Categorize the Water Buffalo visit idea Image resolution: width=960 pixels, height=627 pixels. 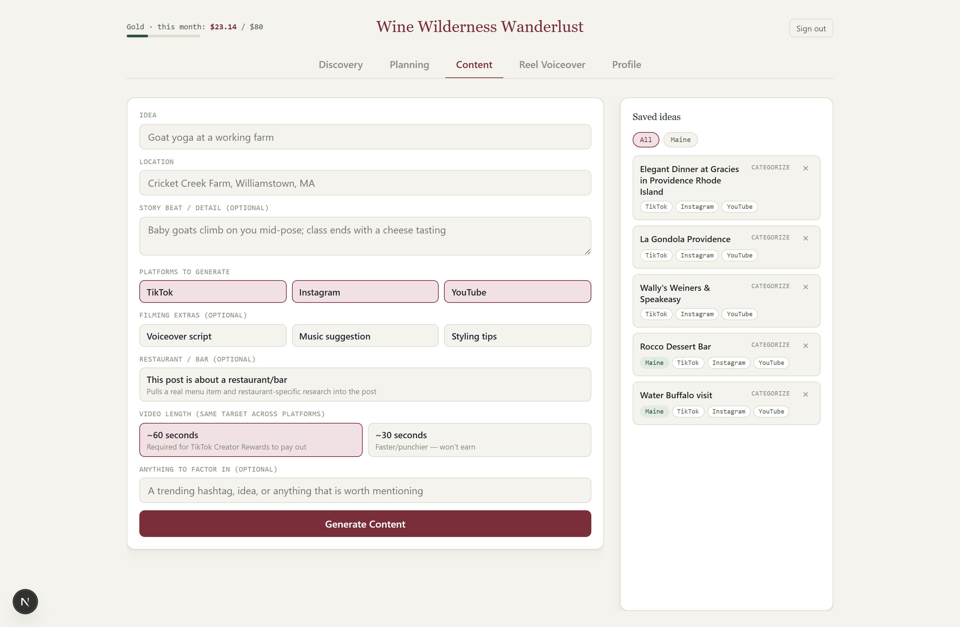tap(770, 394)
